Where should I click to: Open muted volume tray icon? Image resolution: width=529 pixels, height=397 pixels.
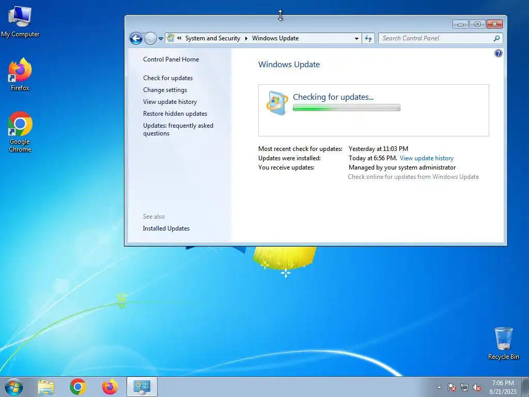point(477,387)
